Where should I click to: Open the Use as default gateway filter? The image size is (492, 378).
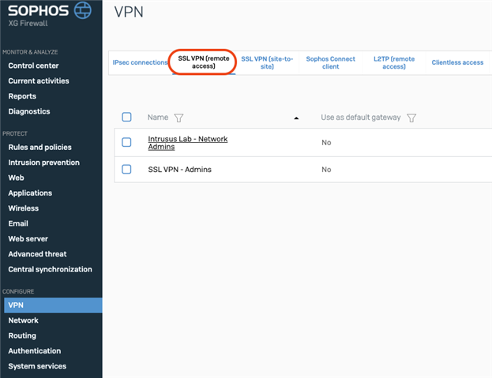[x=411, y=118]
